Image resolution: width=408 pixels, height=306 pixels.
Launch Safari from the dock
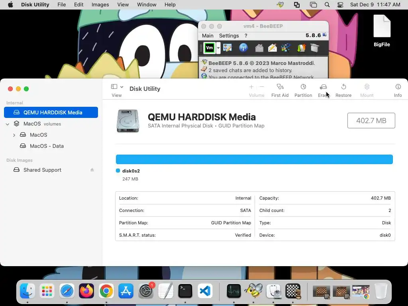[x=67, y=290]
